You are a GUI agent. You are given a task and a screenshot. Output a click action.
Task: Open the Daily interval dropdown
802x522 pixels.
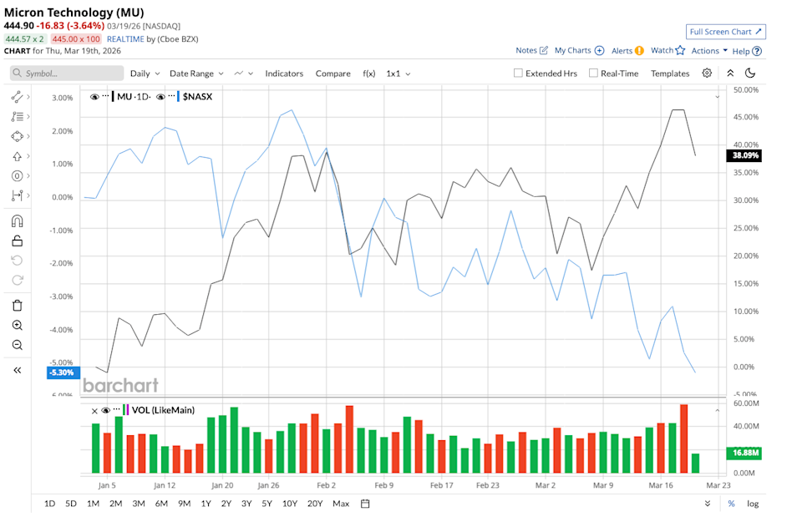point(144,73)
